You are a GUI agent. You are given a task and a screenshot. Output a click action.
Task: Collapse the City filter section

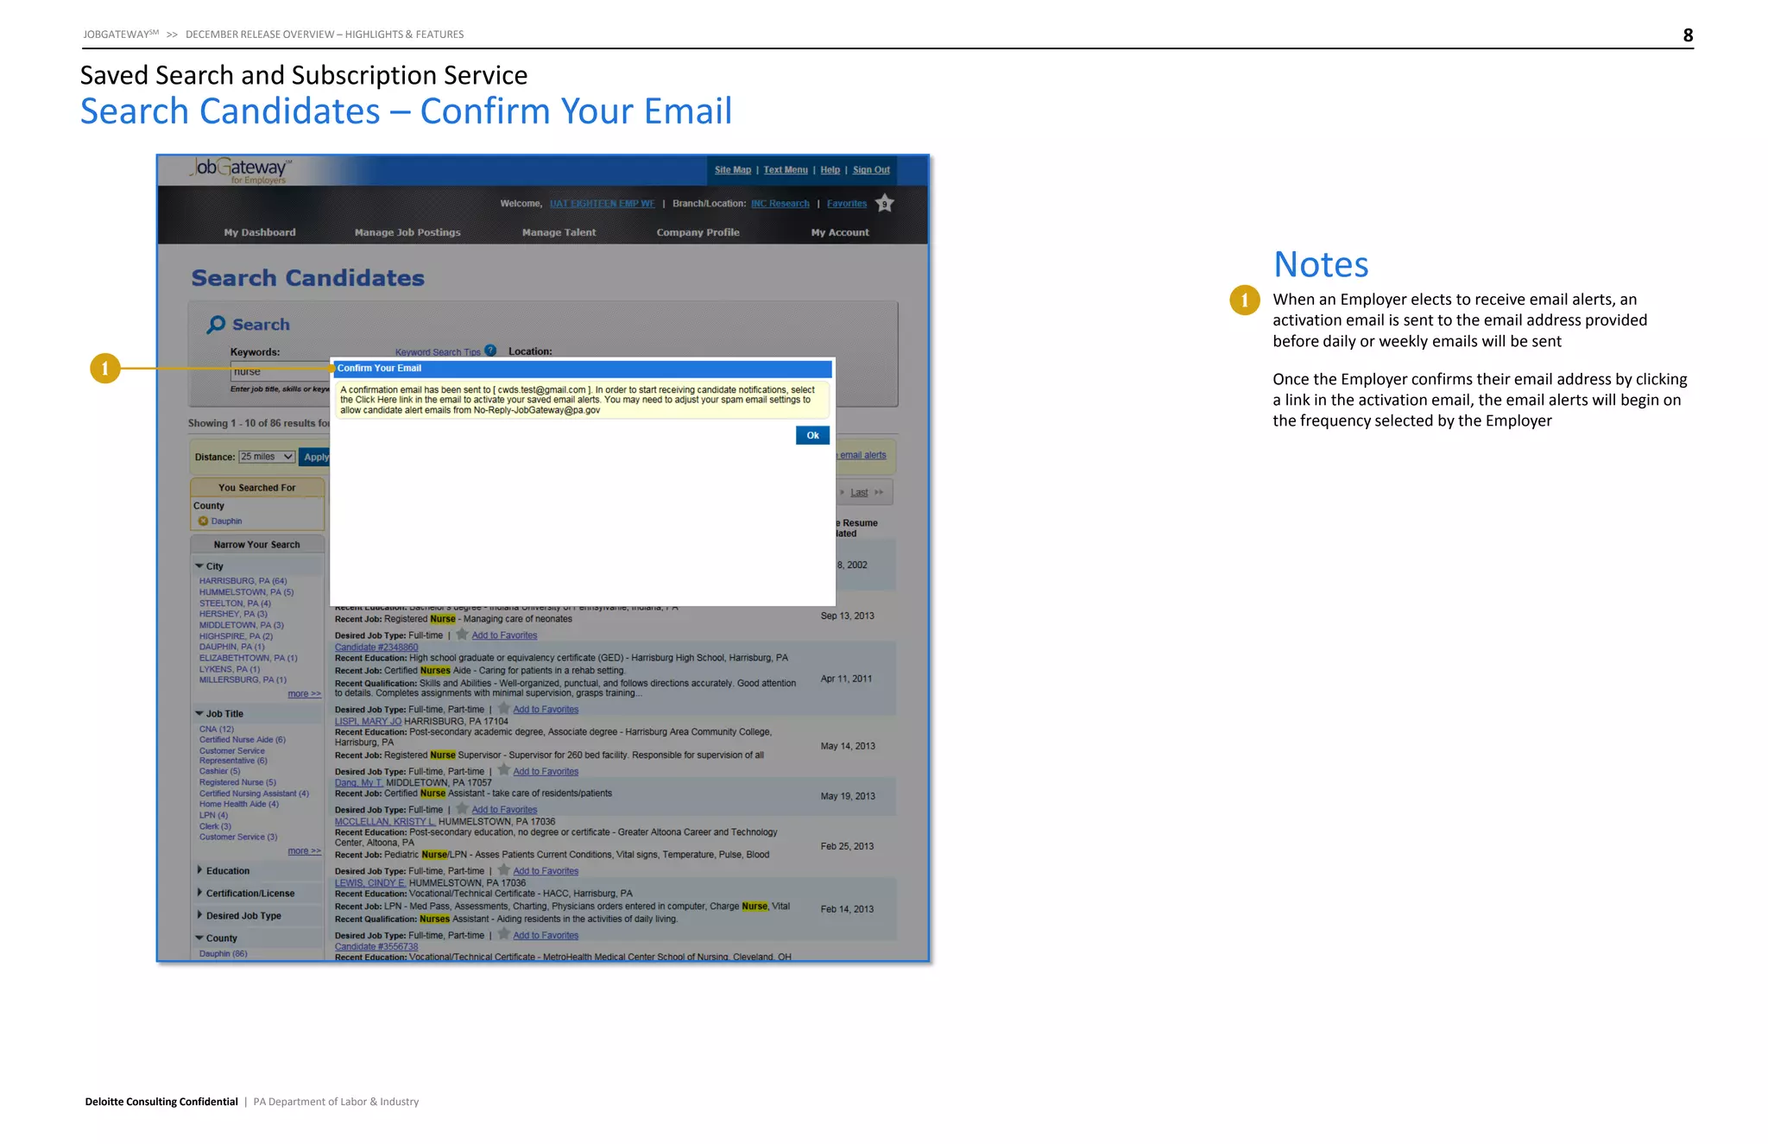coord(199,566)
